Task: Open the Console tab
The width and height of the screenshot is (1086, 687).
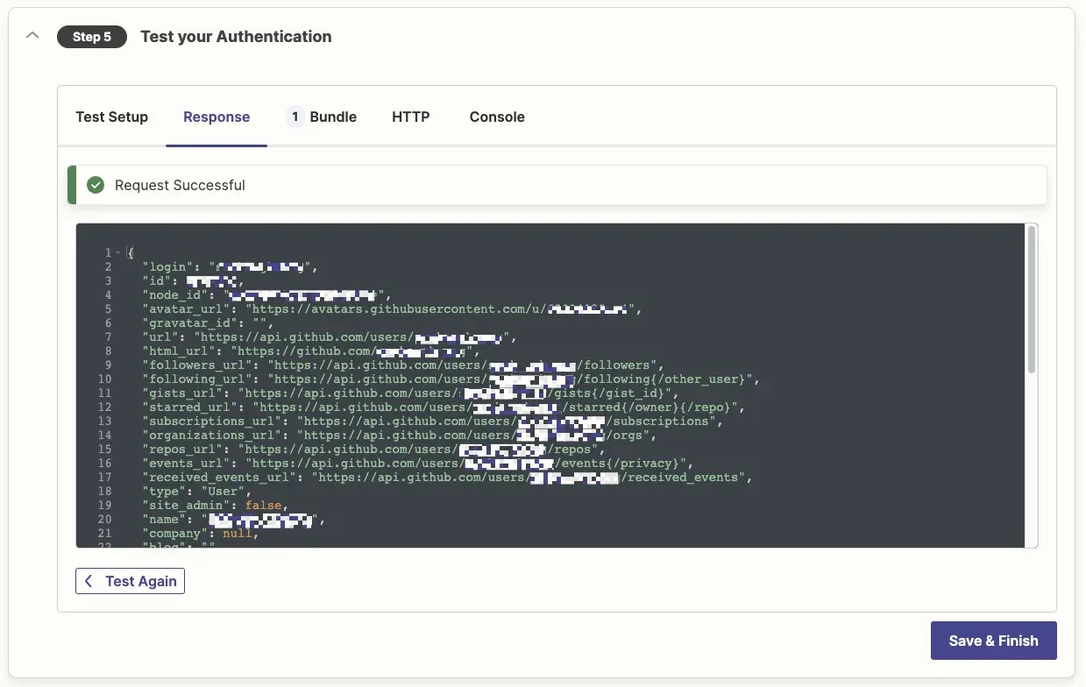Action: 497,117
